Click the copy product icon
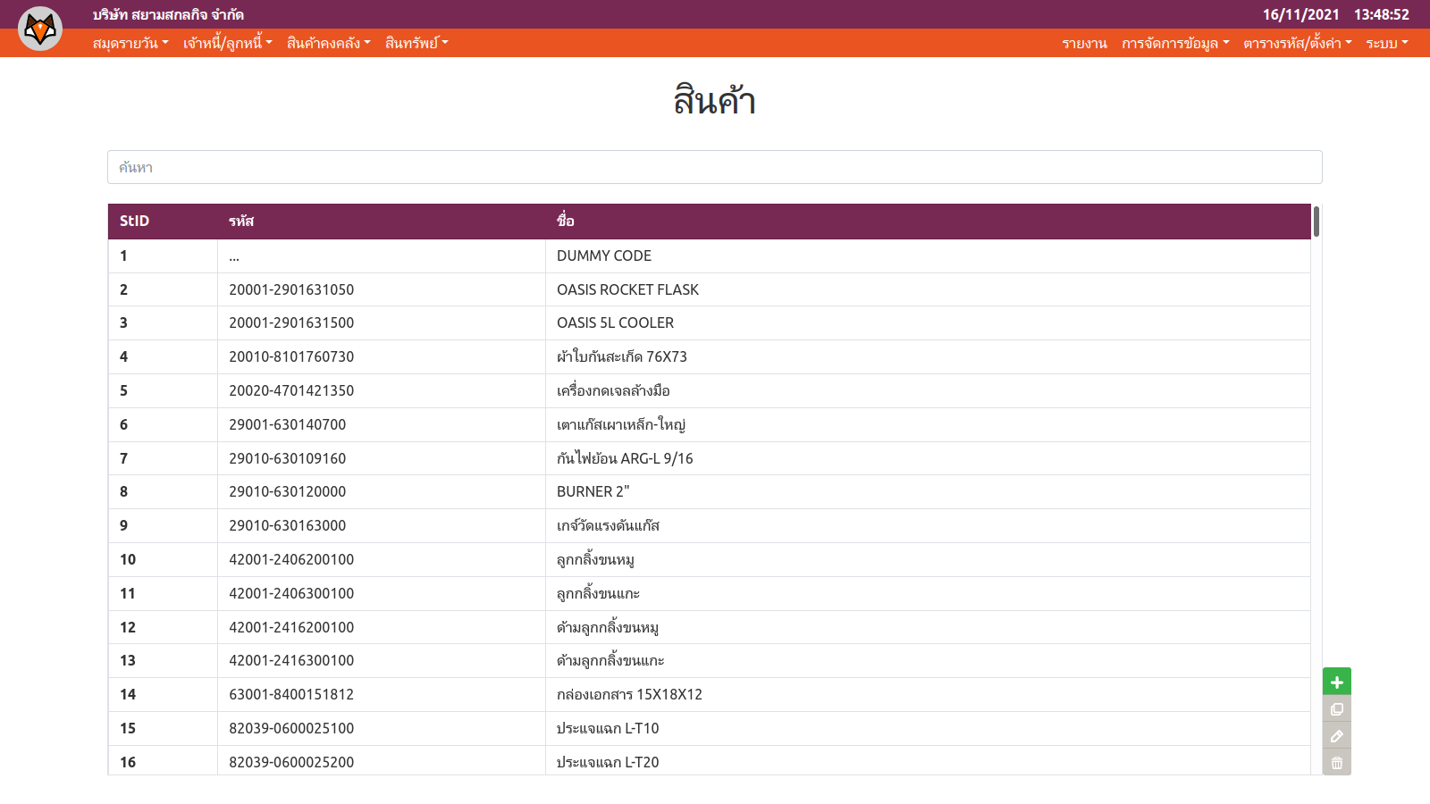 click(x=1337, y=709)
